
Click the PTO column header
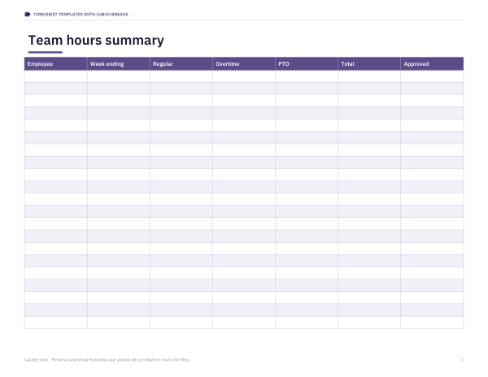pyautogui.click(x=307, y=63)
